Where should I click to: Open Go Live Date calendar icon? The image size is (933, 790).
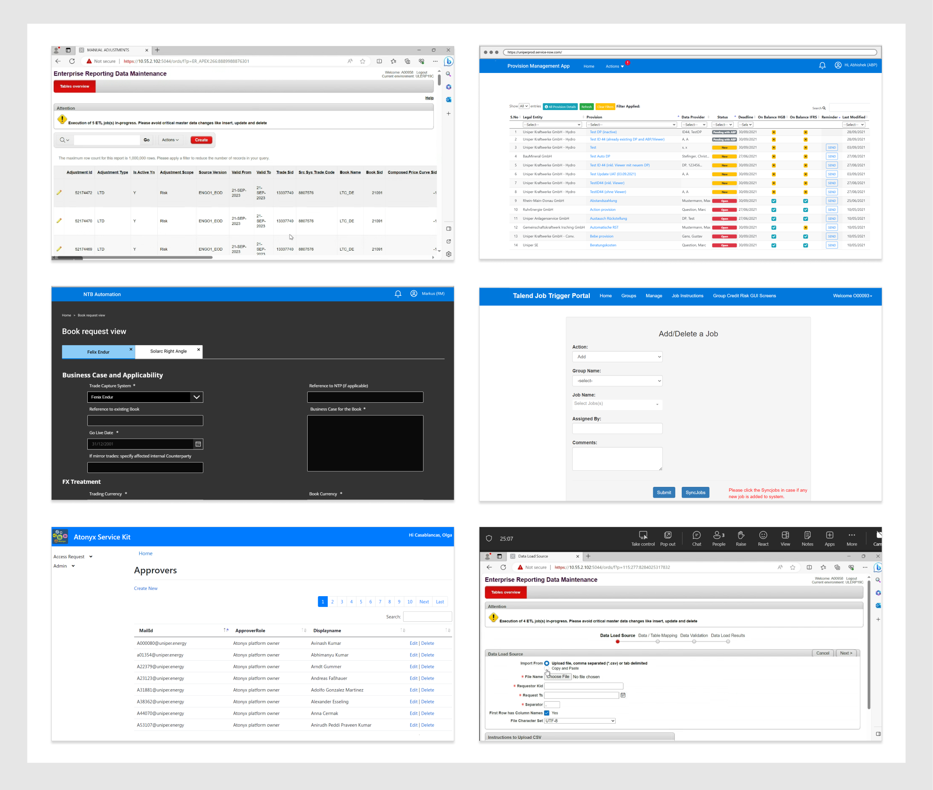198,444
